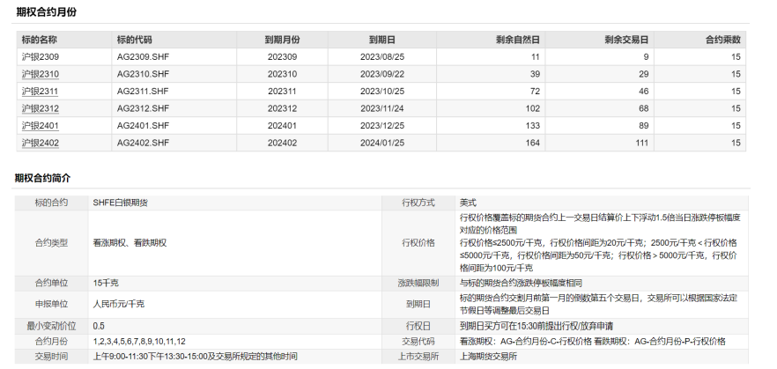Open the 沪银2401 underlying link
Viewport: 777px width, 369px height.
click(x=41, y=126)
